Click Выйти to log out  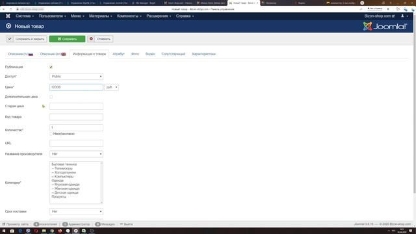pyautogui.click(x=126, y=224)
